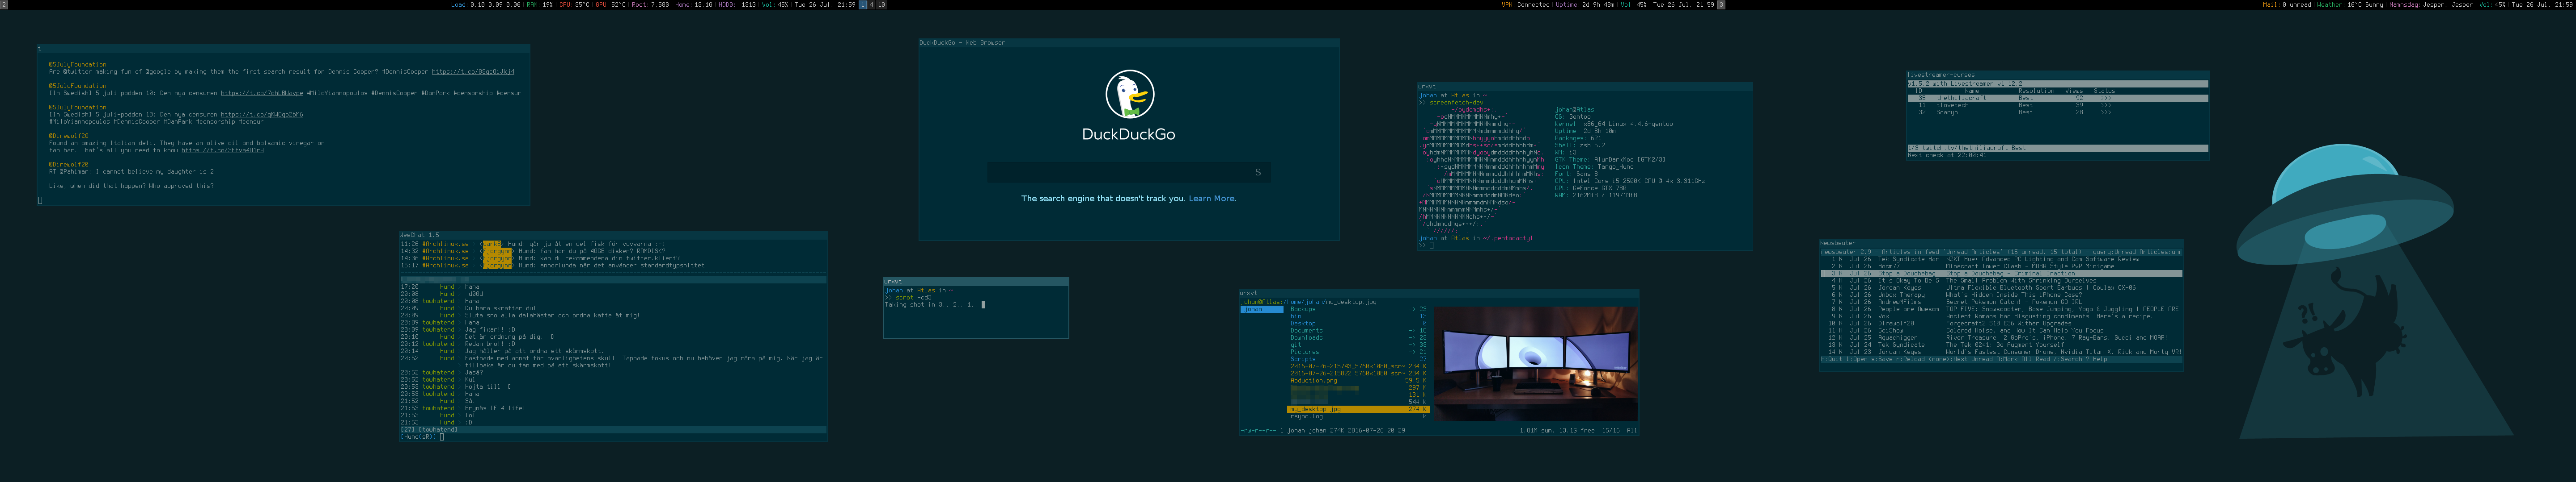The height and width of the screenshot is (482, 2576).
Task: Select the johan directory in ranger's left column
Action: 1262,310
